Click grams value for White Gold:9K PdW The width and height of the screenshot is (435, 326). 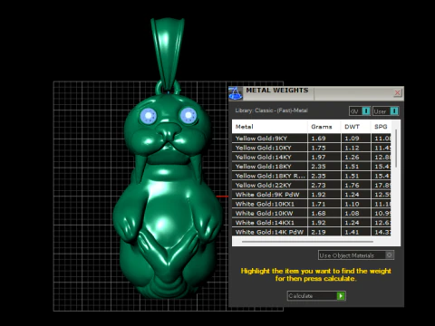(318, 195)
